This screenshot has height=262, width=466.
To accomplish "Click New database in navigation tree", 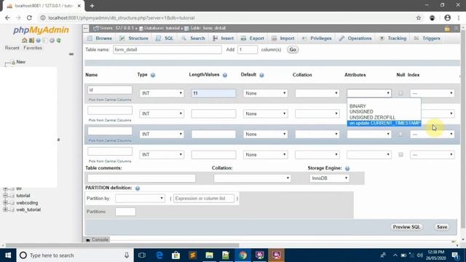I will tap(21, 62).
